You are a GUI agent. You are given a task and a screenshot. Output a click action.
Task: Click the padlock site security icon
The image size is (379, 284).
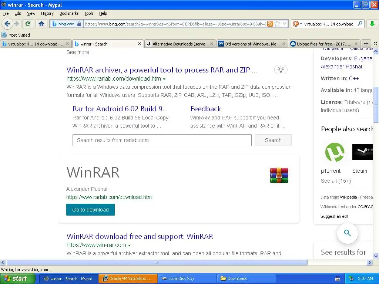(x=79, y=24)
